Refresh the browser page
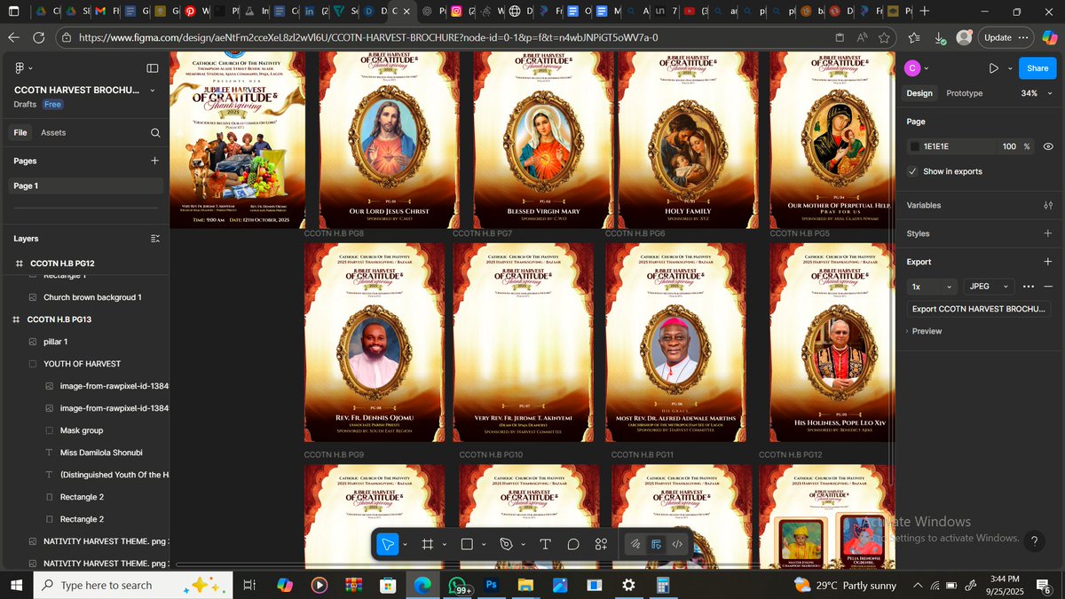The width and height of the screenshot is (1065, 599). coord(38,38)
